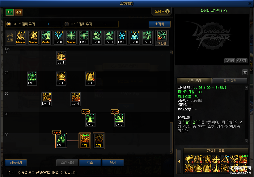The width and height of the screenshot is (254, 177).
Task: Switch to the 기본 설명 tab
Action: (x=194, y=80)
